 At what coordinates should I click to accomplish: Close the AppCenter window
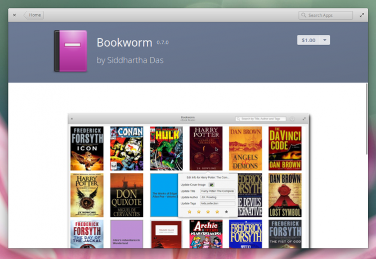tap(15, 15)
